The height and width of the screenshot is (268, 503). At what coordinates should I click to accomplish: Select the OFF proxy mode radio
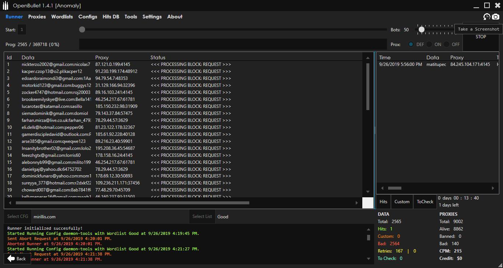click(x=447, y=44)
